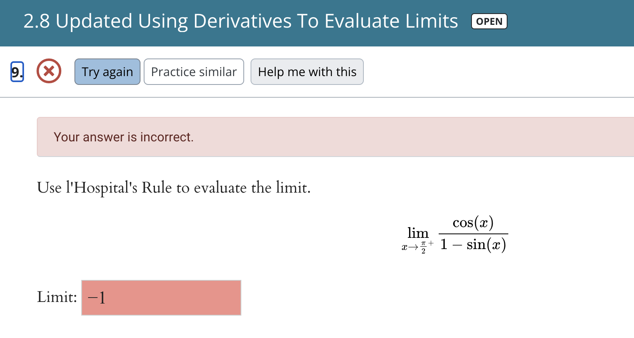This screenshot has height=338, width=634.
Task: Select the OPEN assignment indicator
Action: pyautogui.click(x=489, y=21)
